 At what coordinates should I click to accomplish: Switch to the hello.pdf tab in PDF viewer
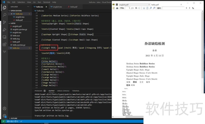[155, 5]
